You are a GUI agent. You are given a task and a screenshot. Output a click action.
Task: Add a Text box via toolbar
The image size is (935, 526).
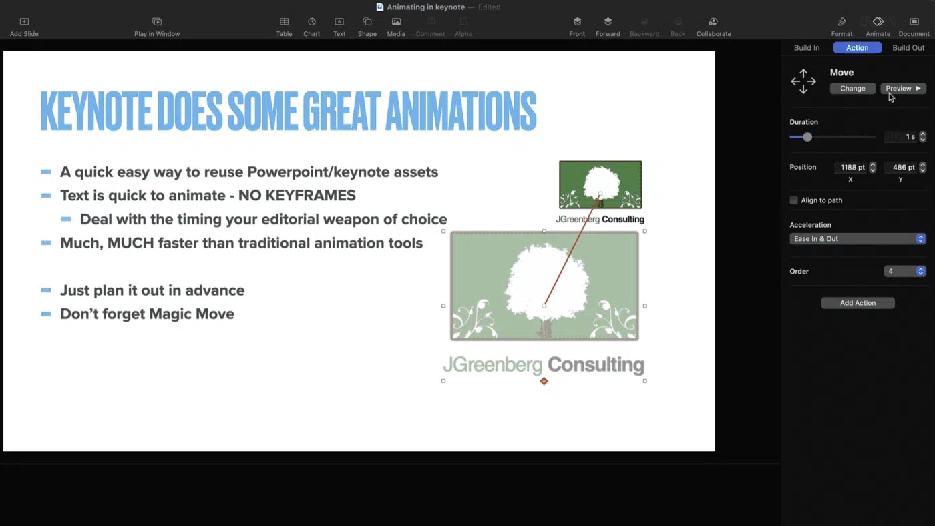click(339, 22)
